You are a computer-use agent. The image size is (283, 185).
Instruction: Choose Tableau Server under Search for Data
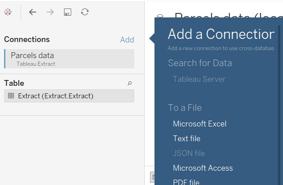click(199, 79)
